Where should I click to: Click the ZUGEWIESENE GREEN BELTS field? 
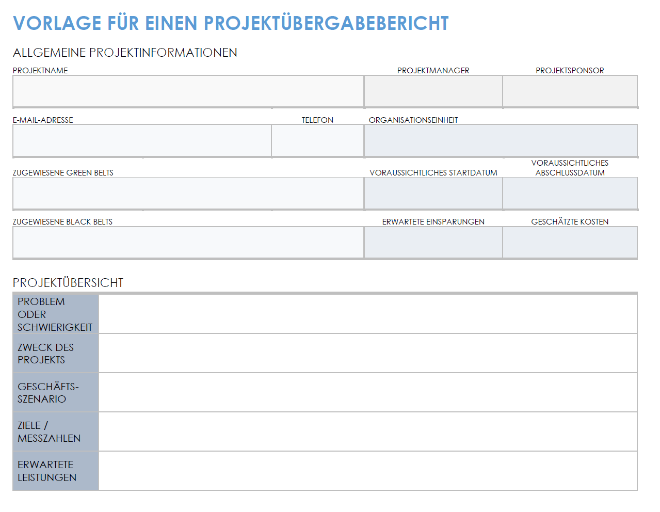(x=188, y=193)
